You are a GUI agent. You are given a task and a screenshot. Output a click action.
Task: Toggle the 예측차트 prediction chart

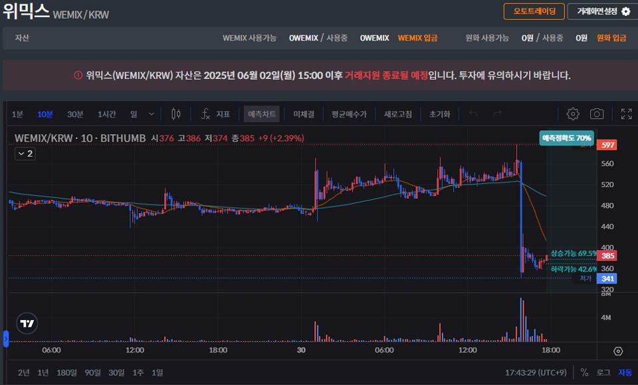point(262,114)
